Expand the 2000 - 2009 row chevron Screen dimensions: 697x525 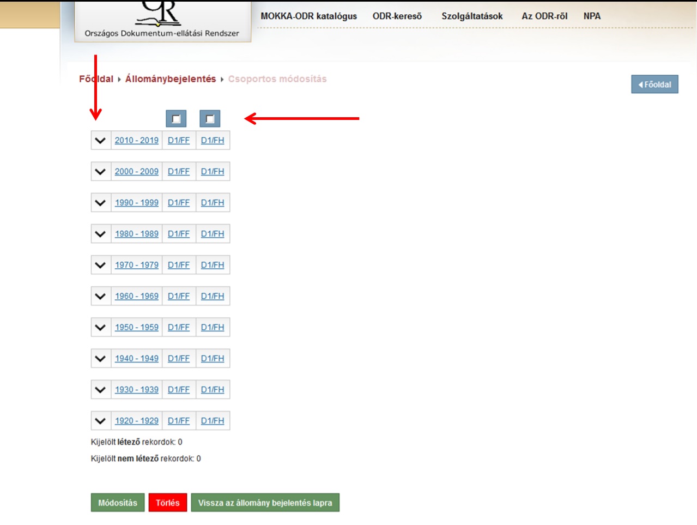(x=100, y=172)
